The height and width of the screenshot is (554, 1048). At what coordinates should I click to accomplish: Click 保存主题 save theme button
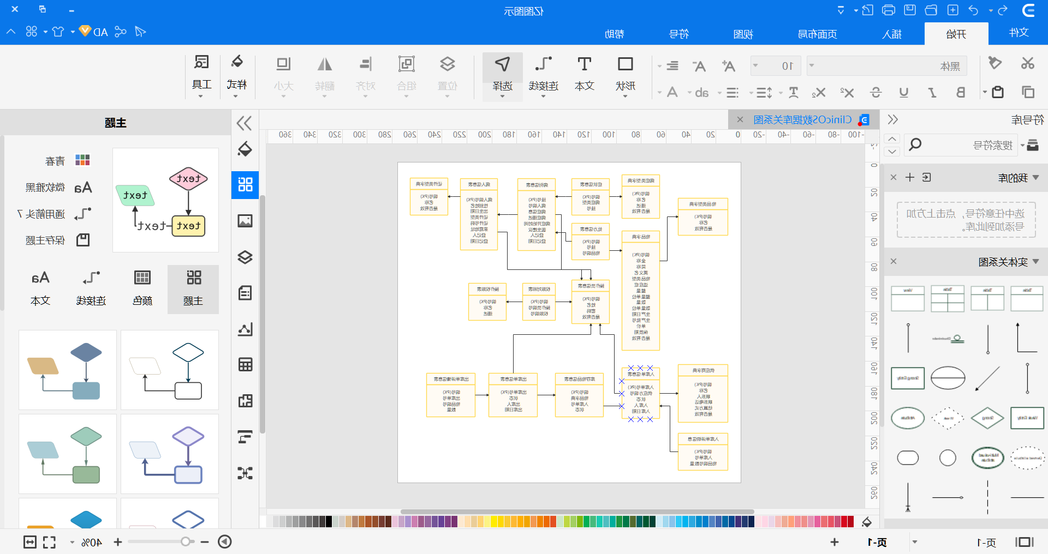point(57,240)
